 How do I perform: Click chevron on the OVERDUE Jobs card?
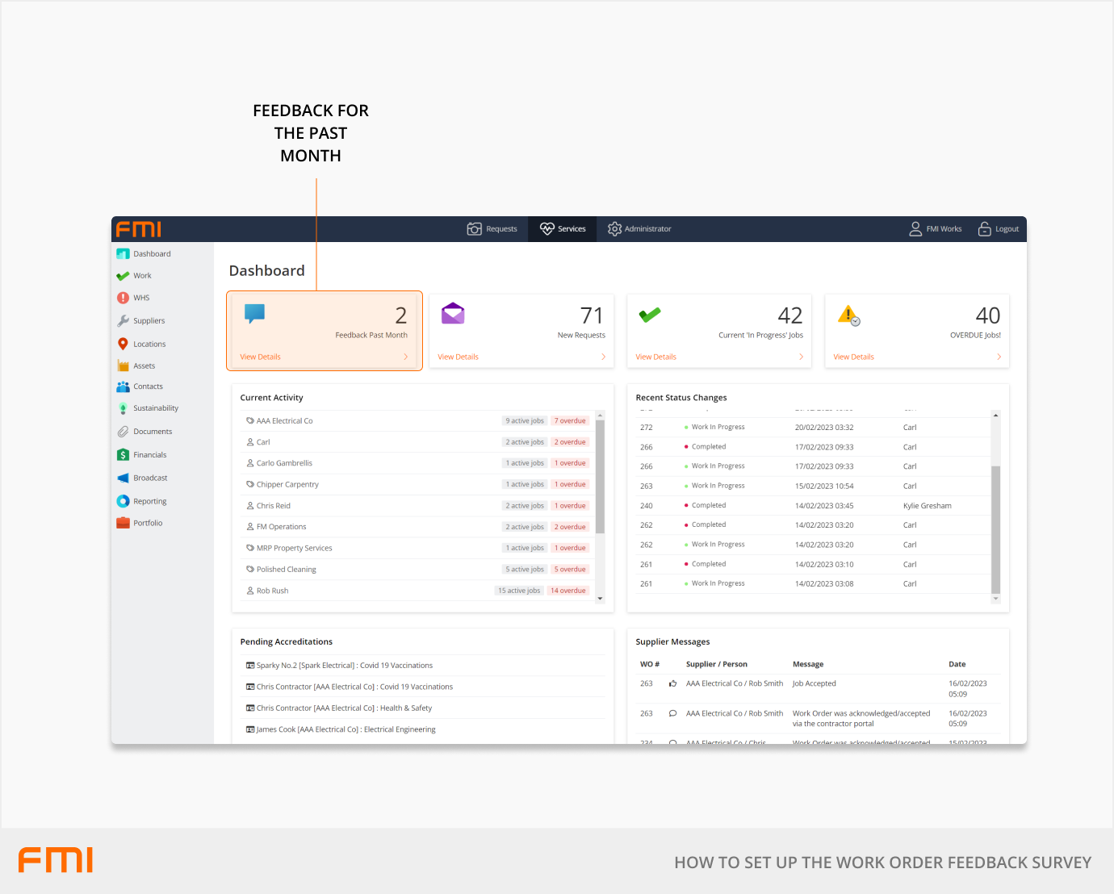click(x=999, y=357)
